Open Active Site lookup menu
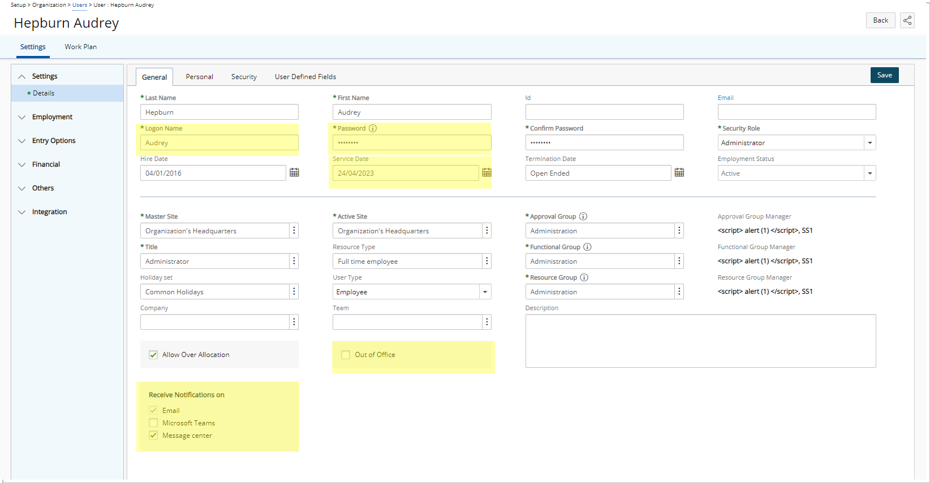The height and width of the screenshot is (483, 930). click(x=486, y=230)
